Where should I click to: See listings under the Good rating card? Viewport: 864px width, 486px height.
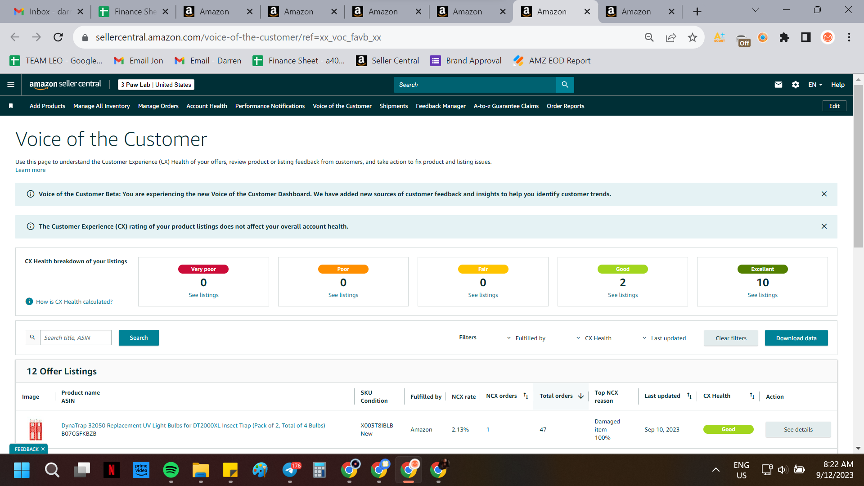coord(623,295)
